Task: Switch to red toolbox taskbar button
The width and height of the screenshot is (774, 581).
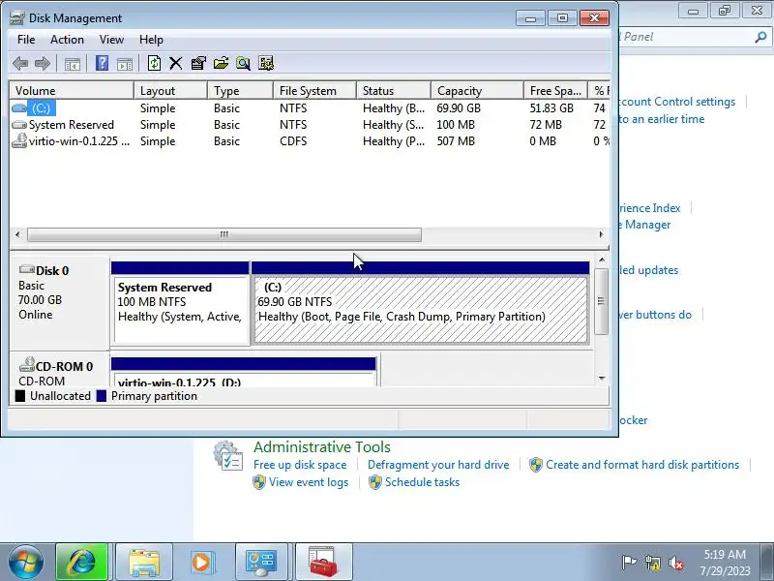Action: point(323,563)
